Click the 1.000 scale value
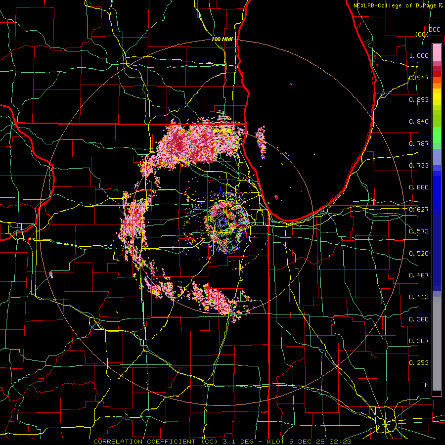The height and width of the screenshot is (445, 445). pyautogui.click(x=419, y=55)
